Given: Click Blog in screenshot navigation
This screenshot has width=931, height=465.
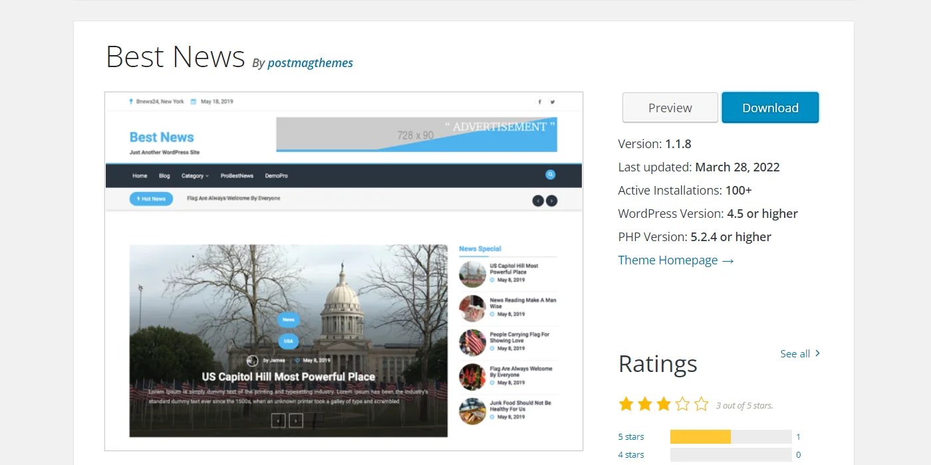Looking at the screenshot, I should click(x=164, y=176).
